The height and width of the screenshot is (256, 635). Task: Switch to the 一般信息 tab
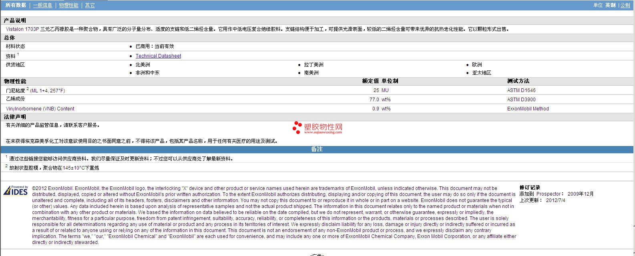pyautogui.click(x=42, y=5)
